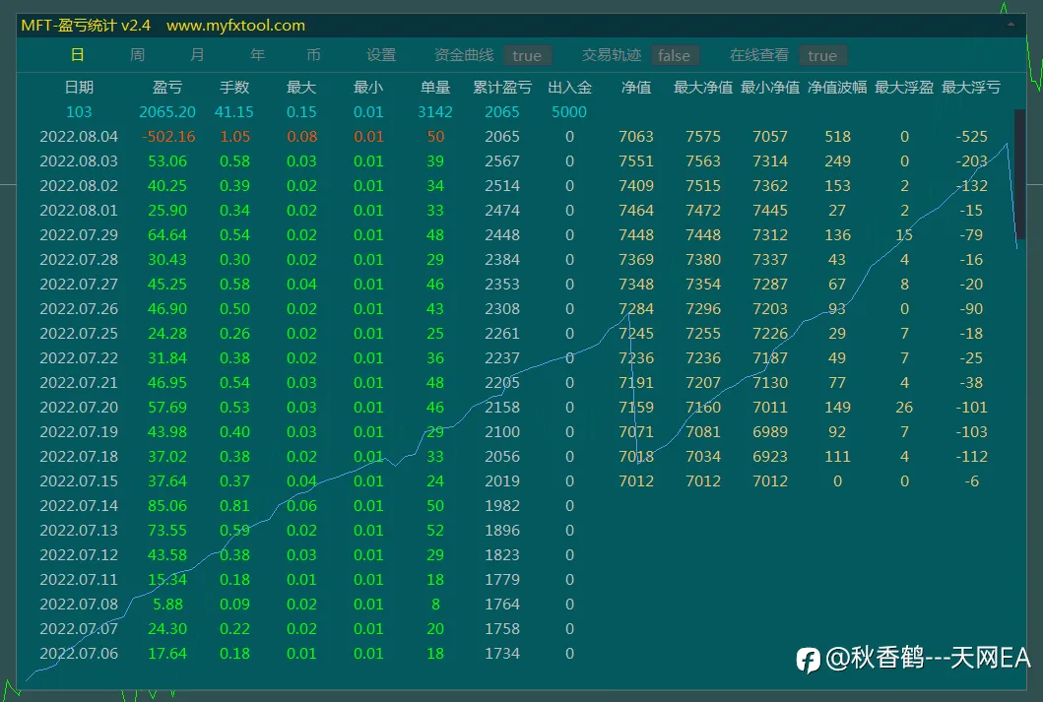
Task: Click the profit value 57.69
Action: click(167, 407)
